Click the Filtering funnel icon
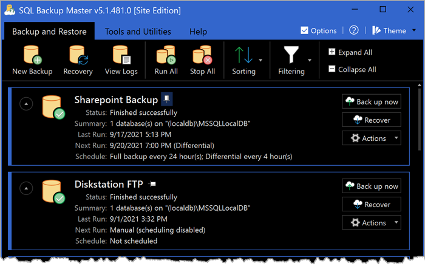 [291, 55]
